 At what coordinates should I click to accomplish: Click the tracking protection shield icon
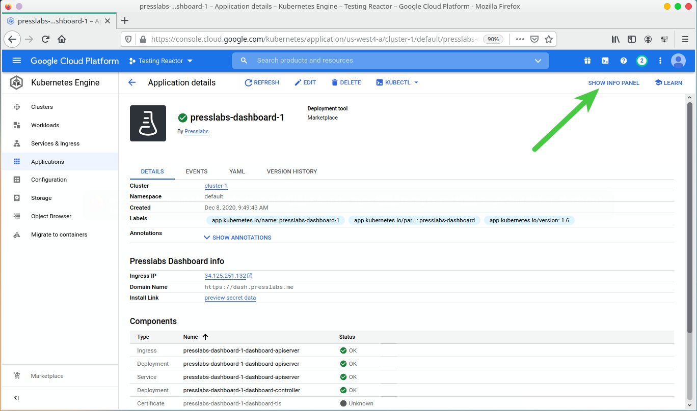[x=128, y=39]
